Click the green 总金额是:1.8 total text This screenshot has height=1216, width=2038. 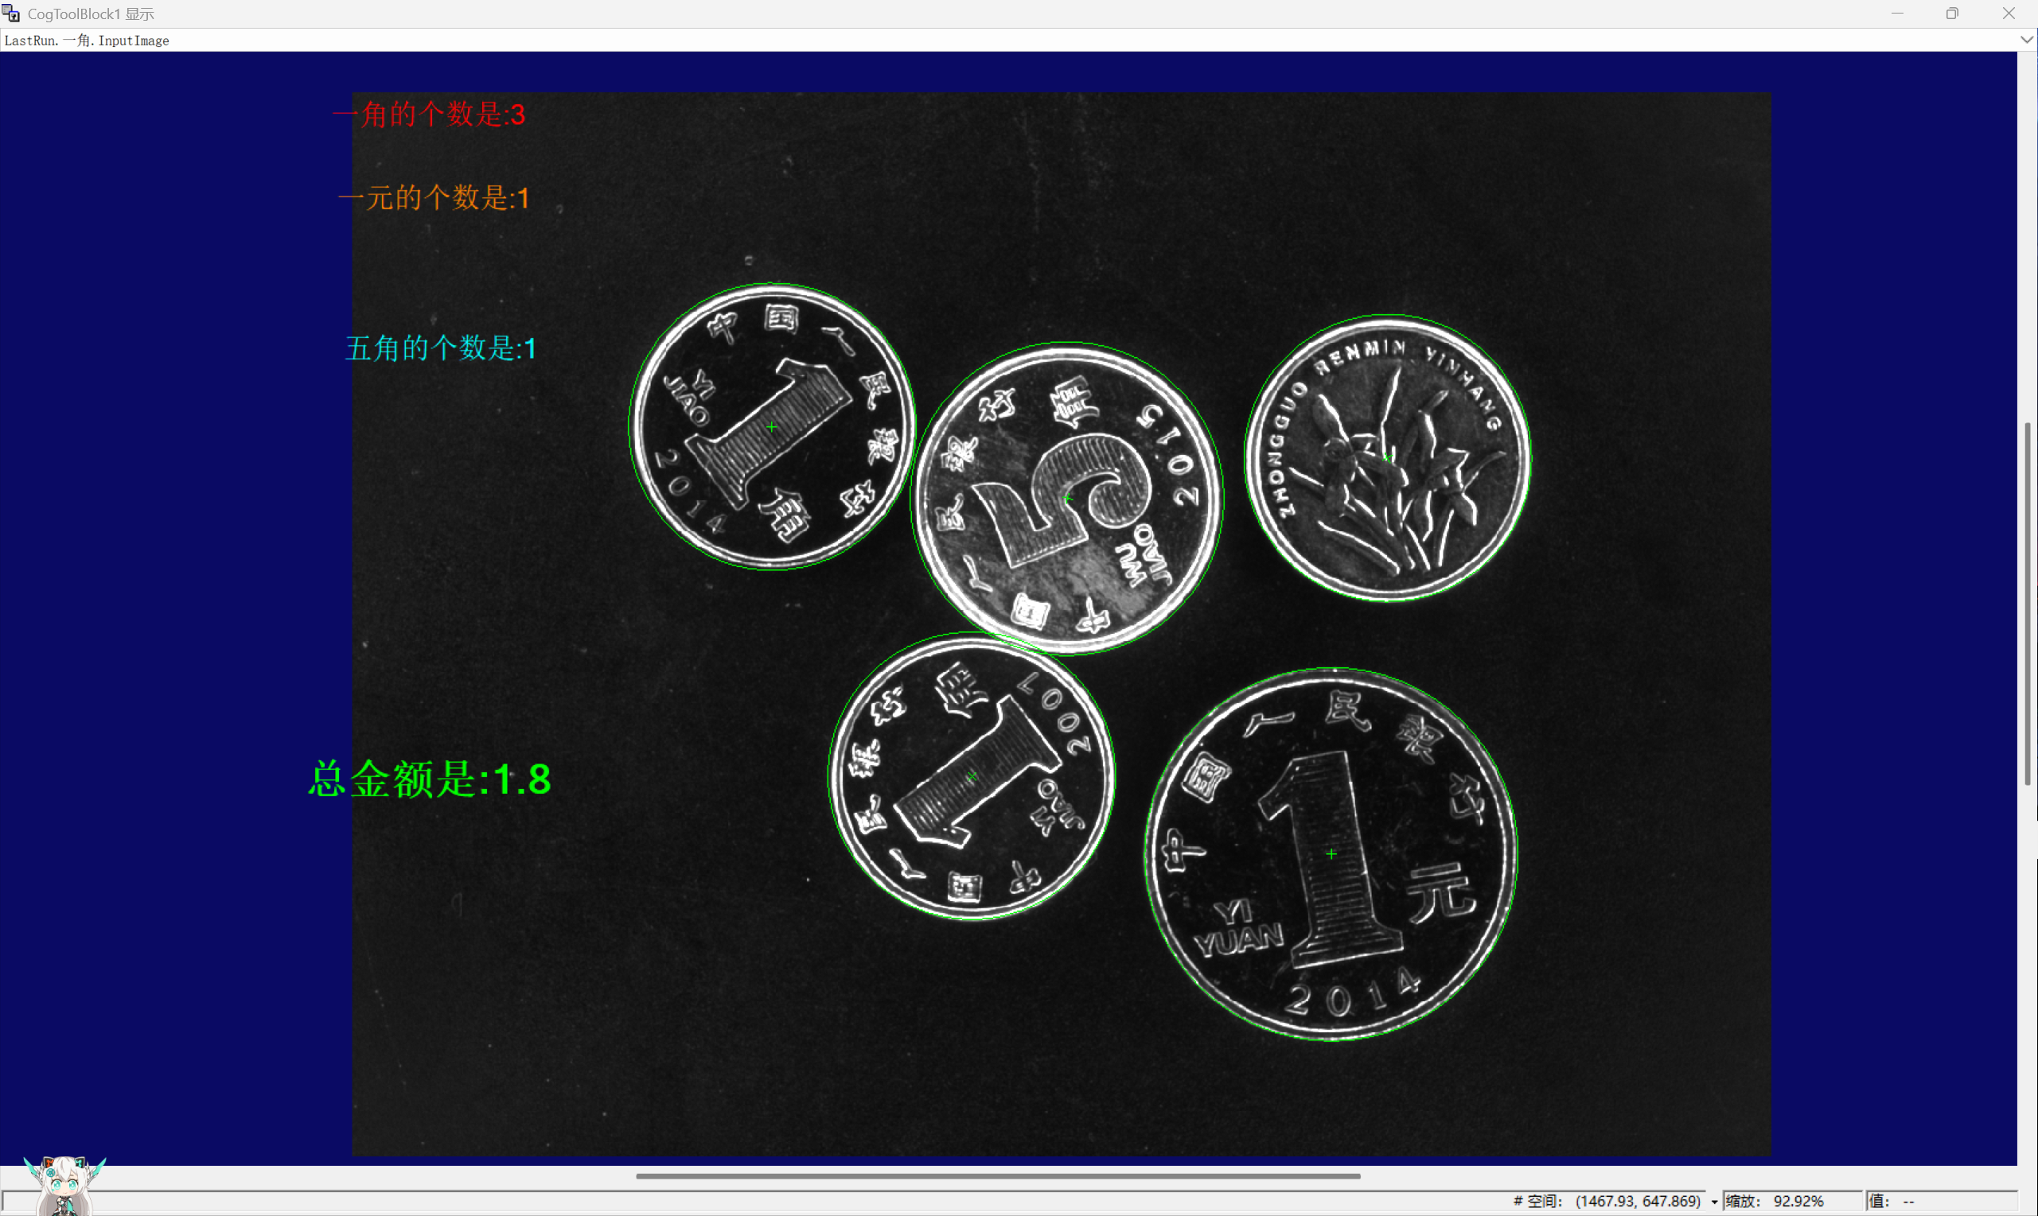(x=430, y=779)
